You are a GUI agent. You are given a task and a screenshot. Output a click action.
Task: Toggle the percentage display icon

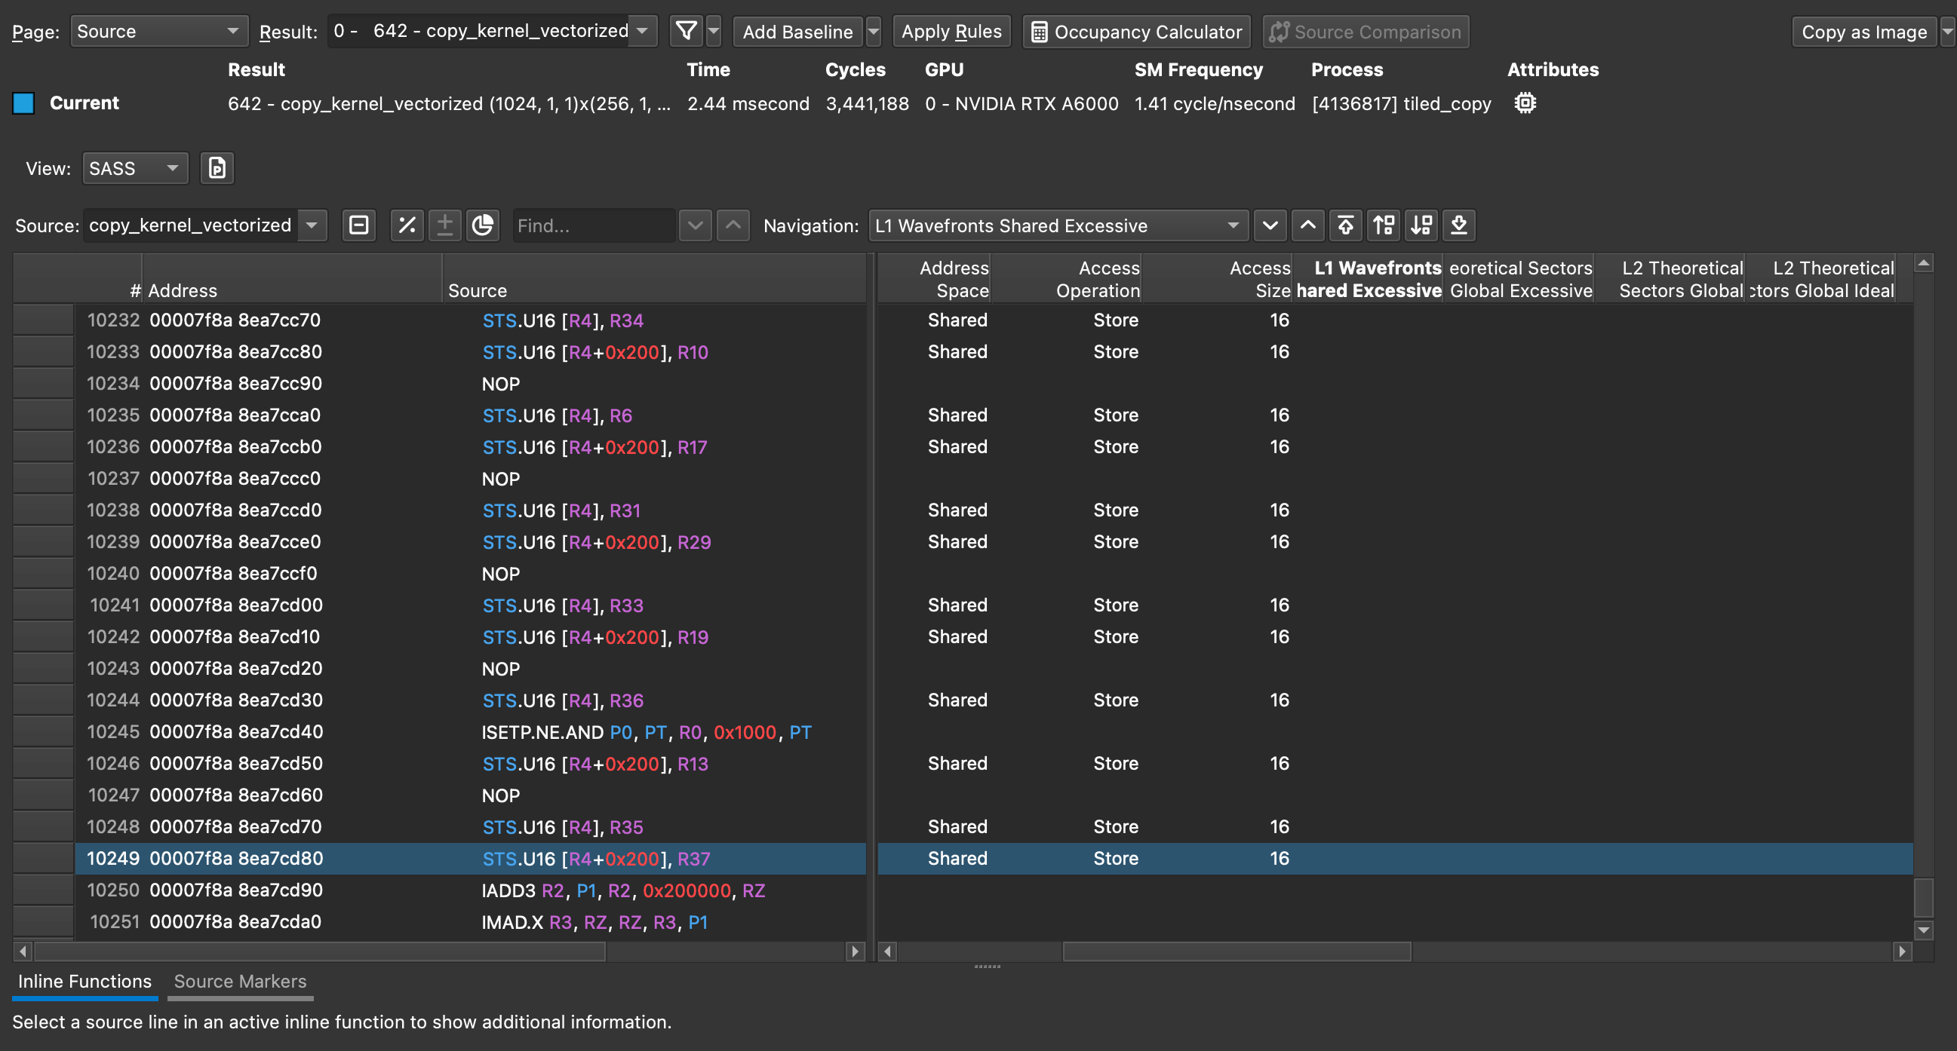point(407,225)
